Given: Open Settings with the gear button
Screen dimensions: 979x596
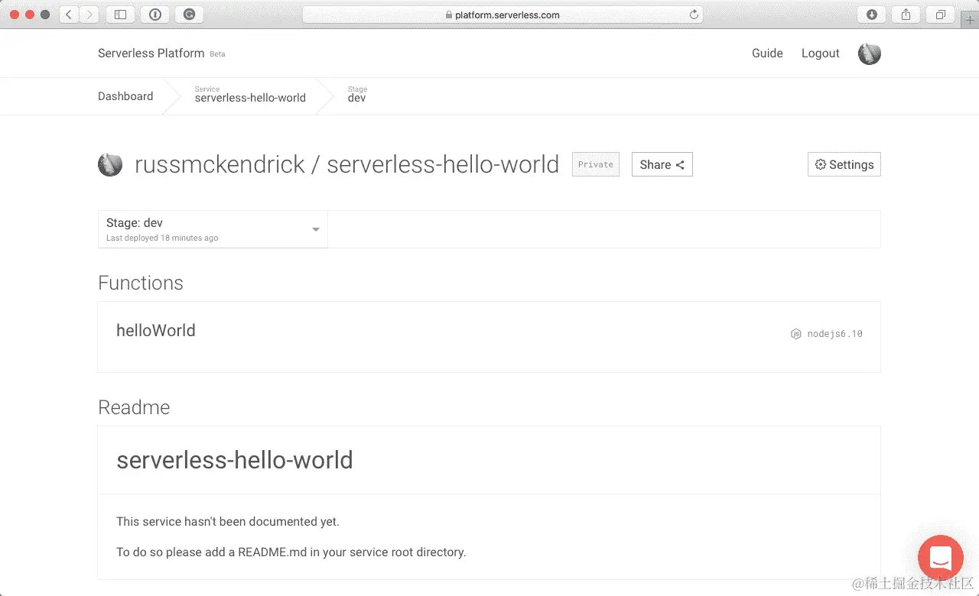Looking at the screenshot, I should pos(844,164).
